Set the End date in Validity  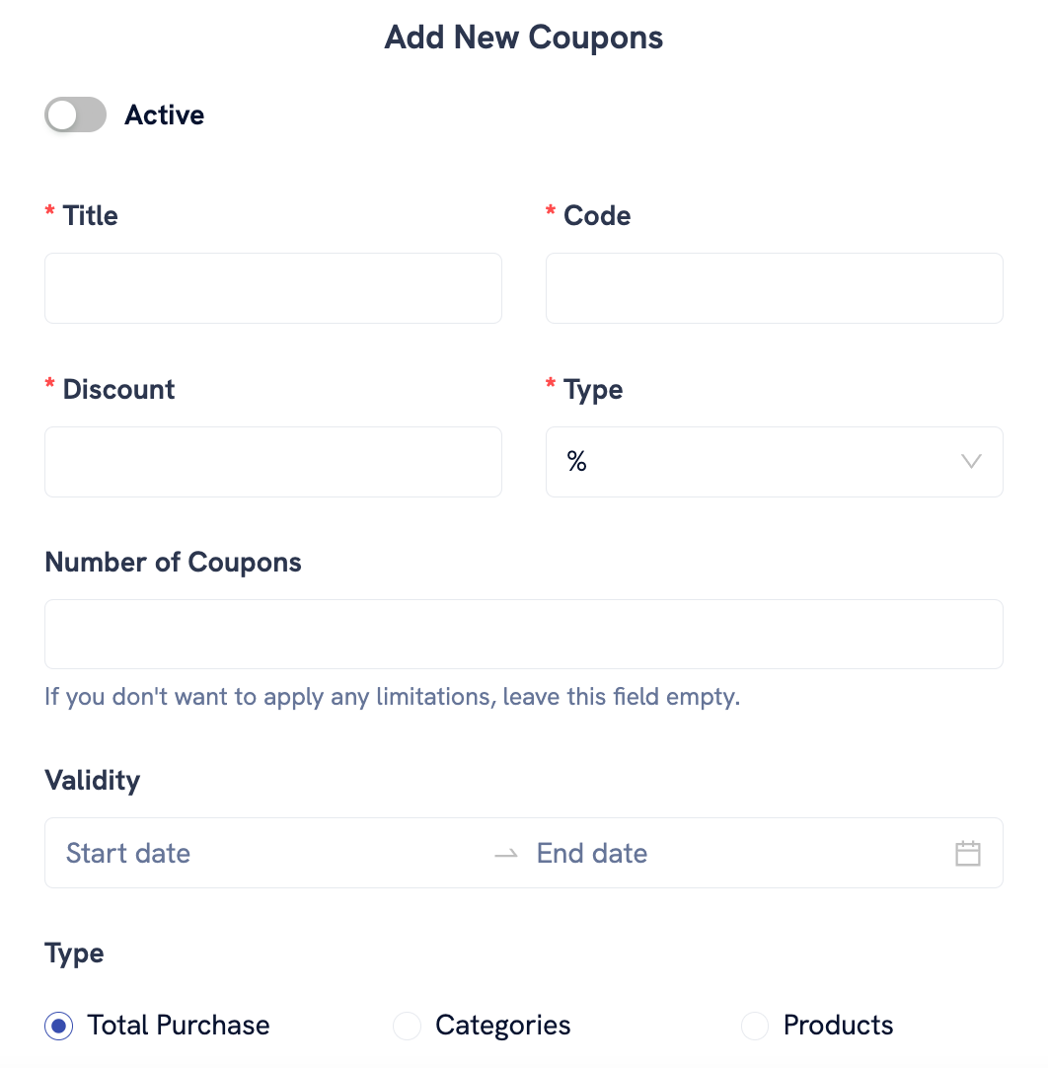[x=592, y=853]
